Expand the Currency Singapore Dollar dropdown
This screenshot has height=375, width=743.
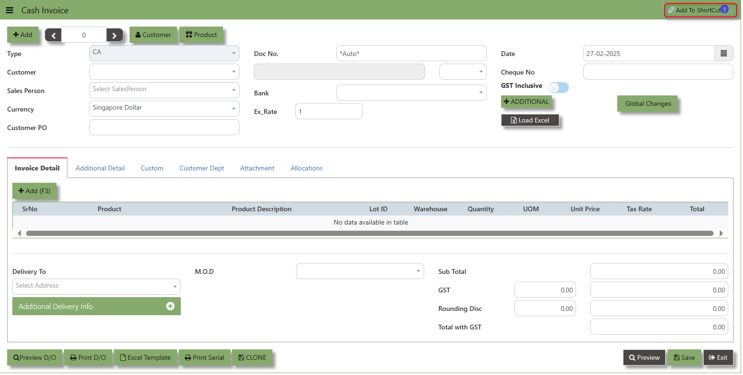pos(164,109)
